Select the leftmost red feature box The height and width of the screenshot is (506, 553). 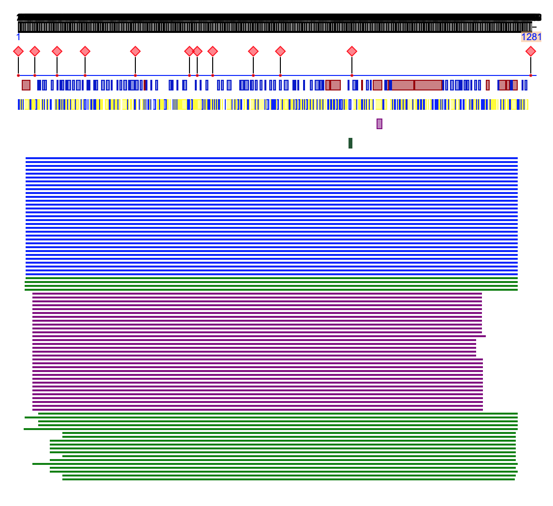26,85
